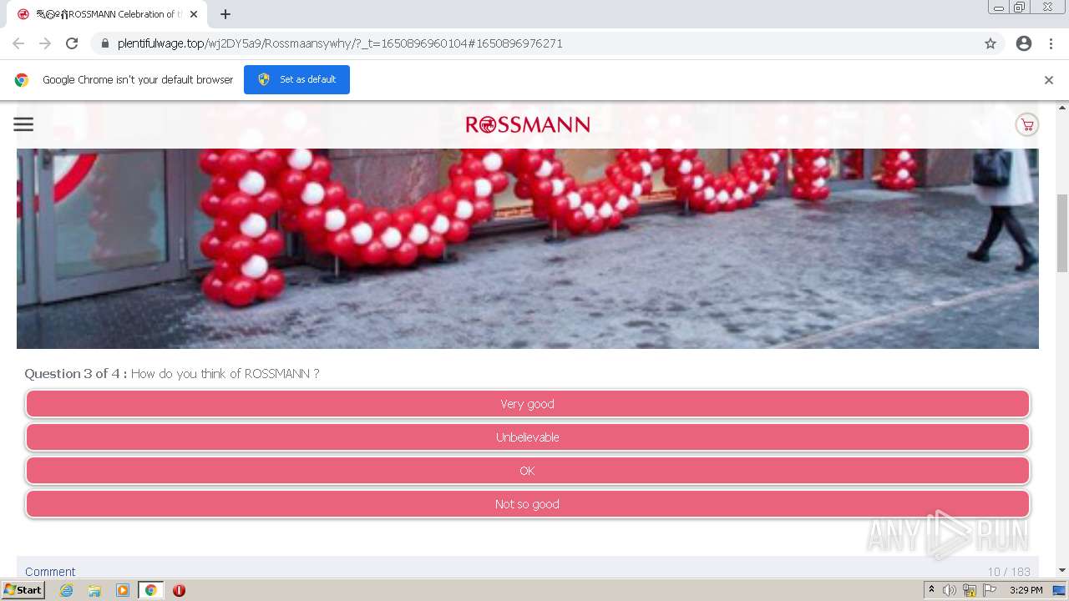
Task: Switch to Chrome taskbar button
Action: [x=150, y=590]
